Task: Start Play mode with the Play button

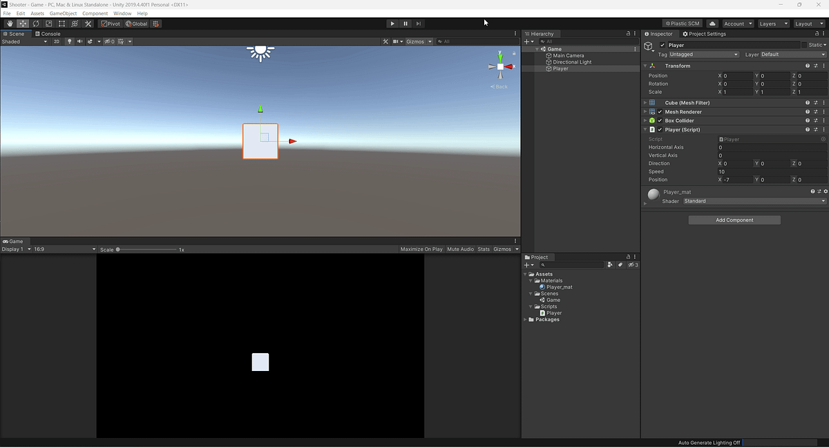Action: [392, 23]
